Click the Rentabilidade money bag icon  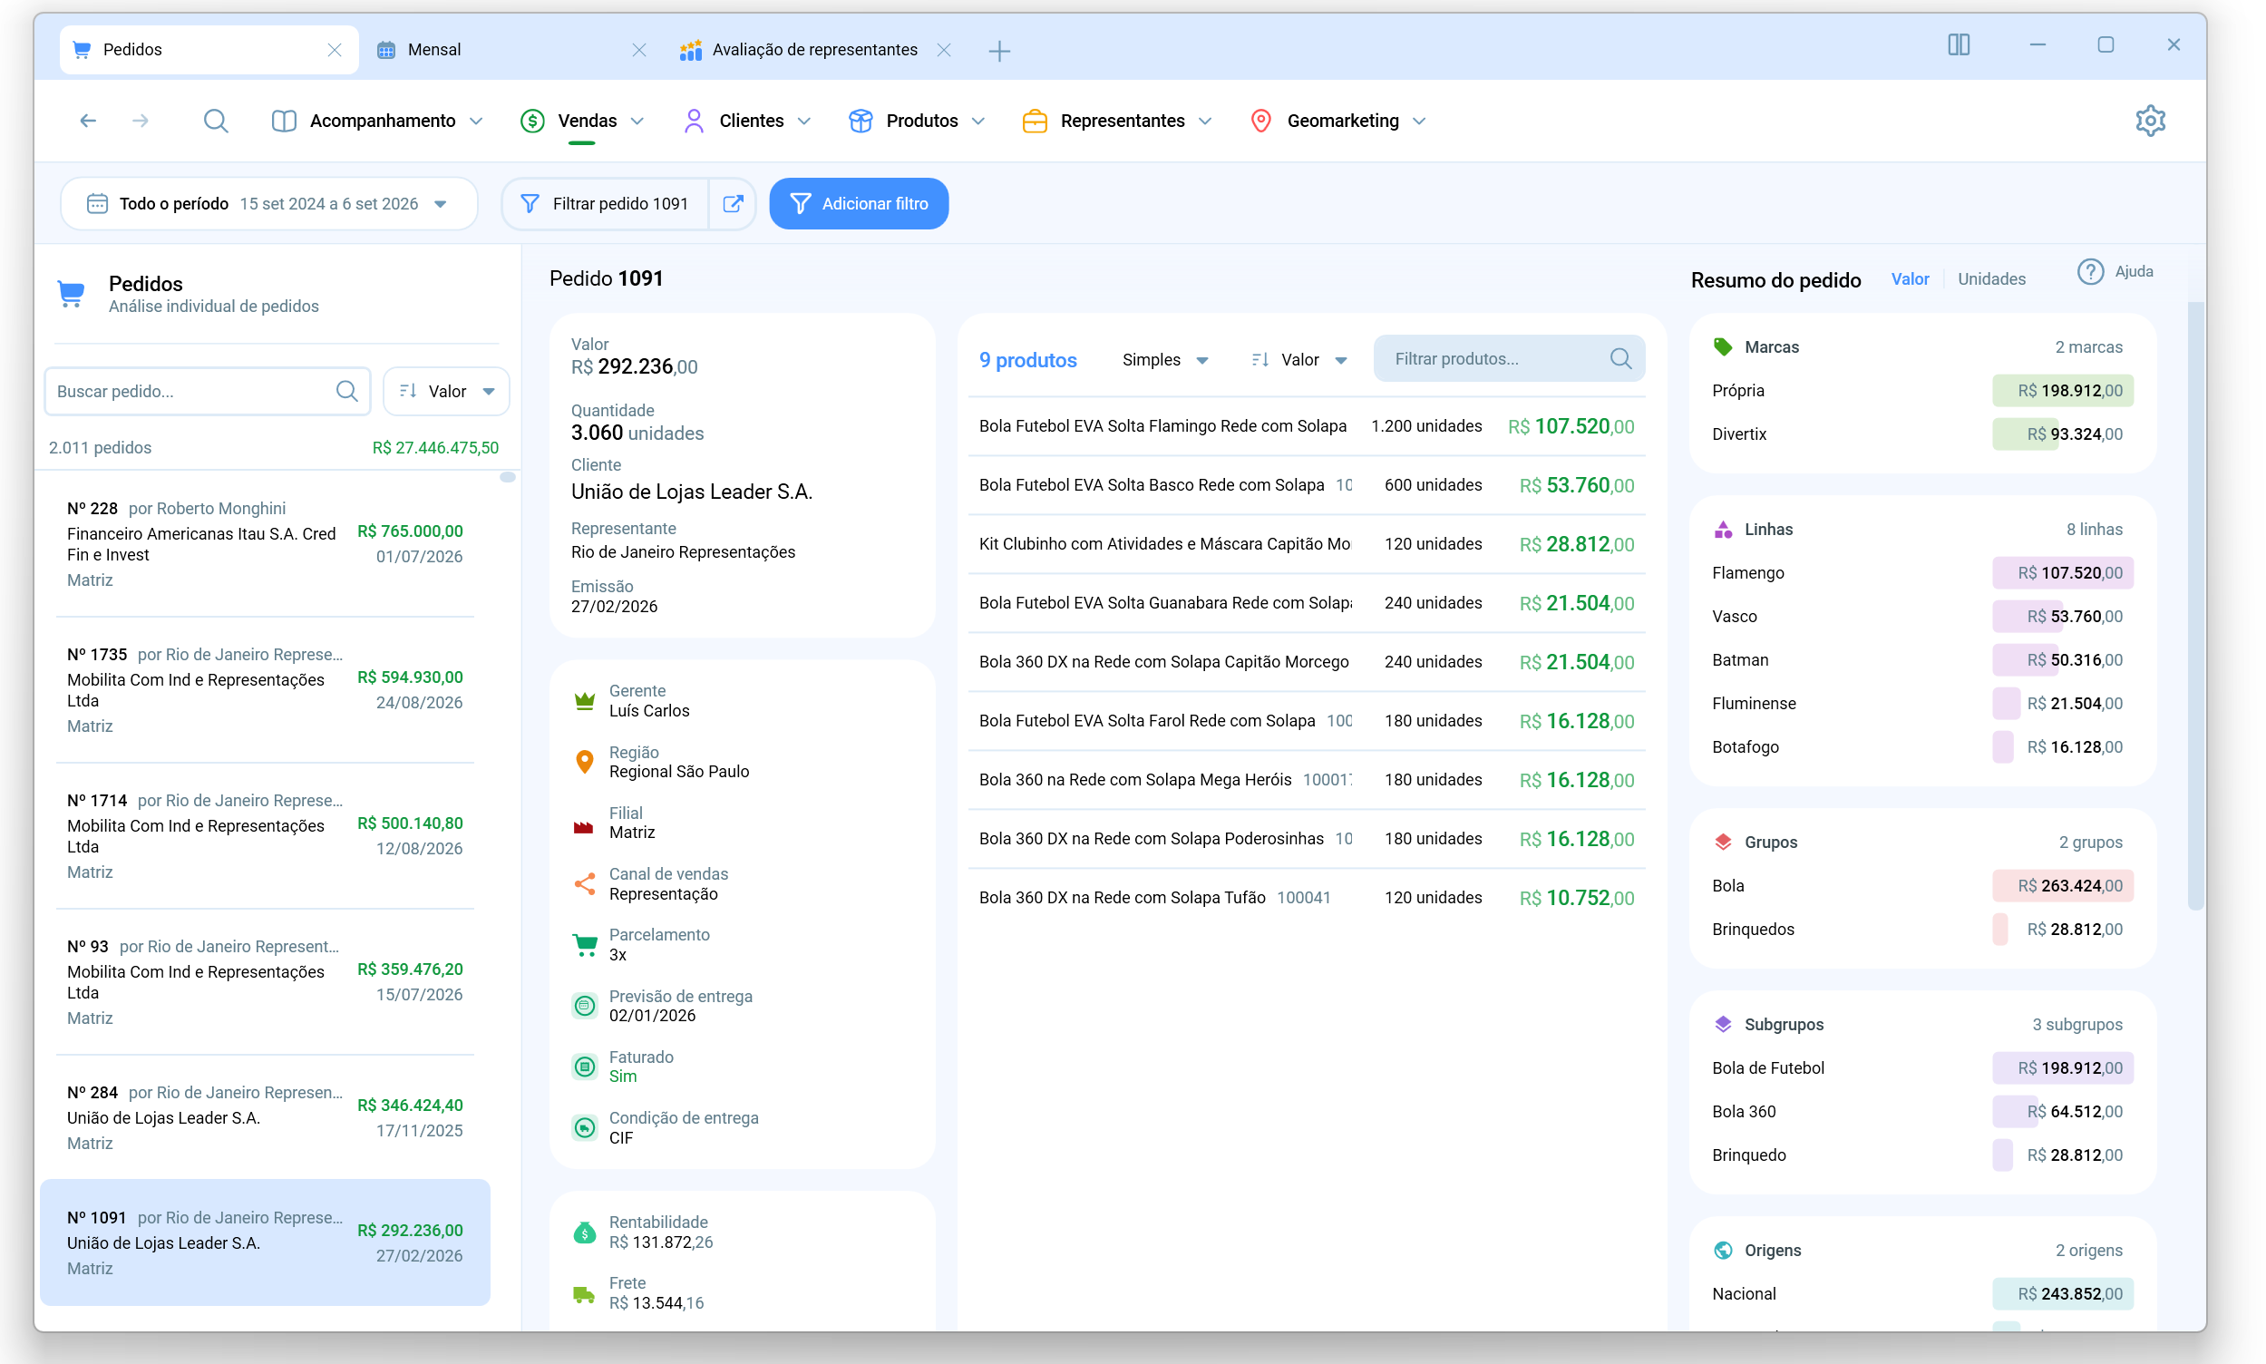pyautogui.click(x=585, y=1232)
